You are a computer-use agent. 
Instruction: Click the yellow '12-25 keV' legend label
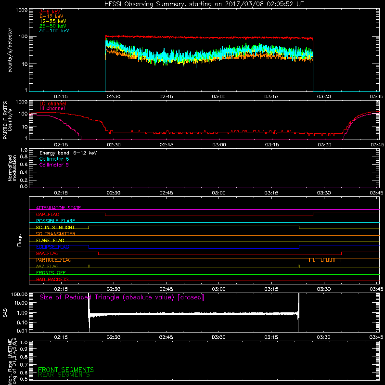click(x=53, y=21)
